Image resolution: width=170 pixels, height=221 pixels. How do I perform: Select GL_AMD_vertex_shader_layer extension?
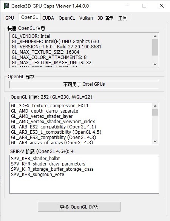coord(42,116)
